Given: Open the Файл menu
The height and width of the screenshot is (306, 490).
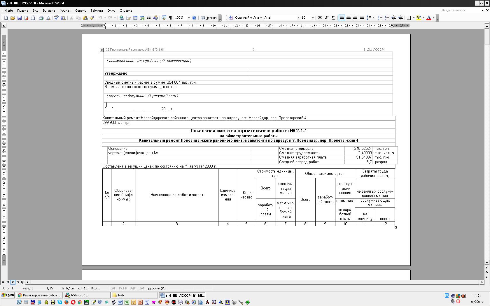Looking at the screenshot, I should tap(9, 10).
